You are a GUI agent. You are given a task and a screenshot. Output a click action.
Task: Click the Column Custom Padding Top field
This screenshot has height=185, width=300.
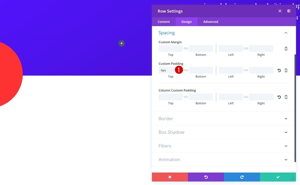point(171,97)
